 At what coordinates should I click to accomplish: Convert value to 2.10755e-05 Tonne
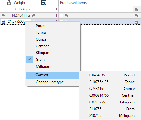coord(110,82)
